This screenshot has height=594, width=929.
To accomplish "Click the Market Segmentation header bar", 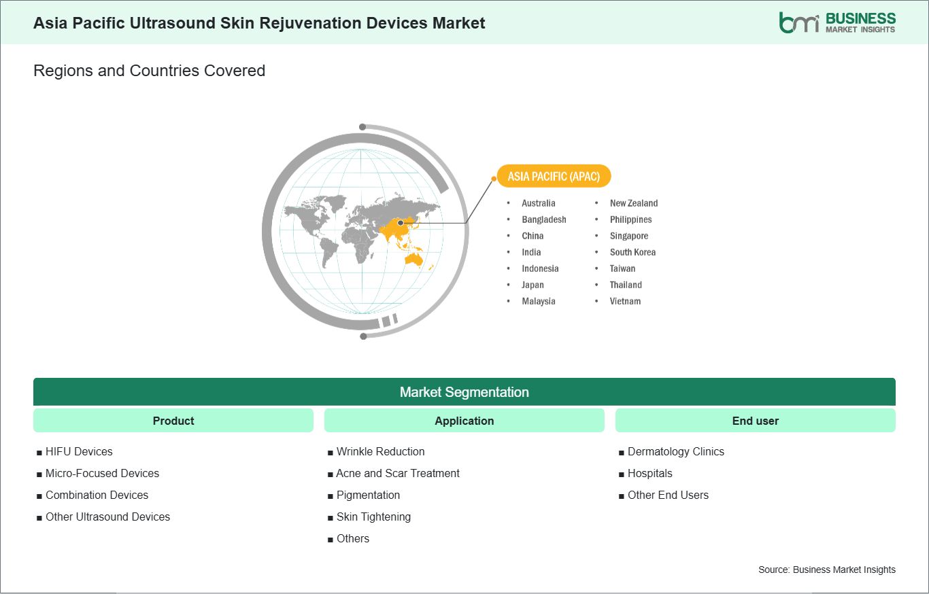I will 464,392.
